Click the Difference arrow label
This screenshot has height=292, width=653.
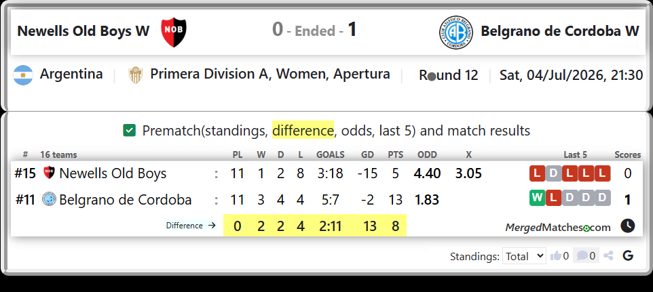click(191, 226)
